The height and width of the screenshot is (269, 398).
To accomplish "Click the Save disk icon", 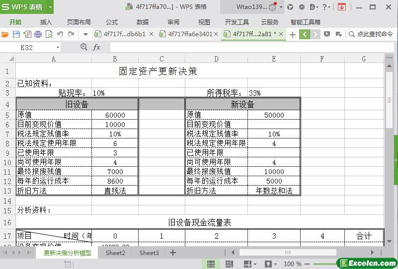I will click(x=16, y=34).
